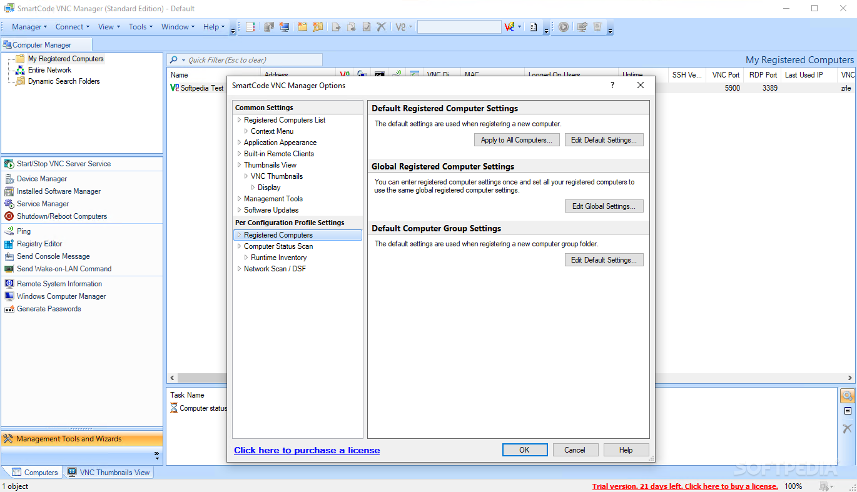This screenshot has height=492, width=857.
Task: Click the starred search-folder toolbar icon
Action: (318, 27)
